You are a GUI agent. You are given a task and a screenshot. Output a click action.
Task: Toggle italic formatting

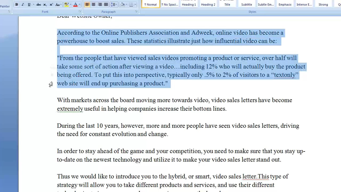coord(23,5)
